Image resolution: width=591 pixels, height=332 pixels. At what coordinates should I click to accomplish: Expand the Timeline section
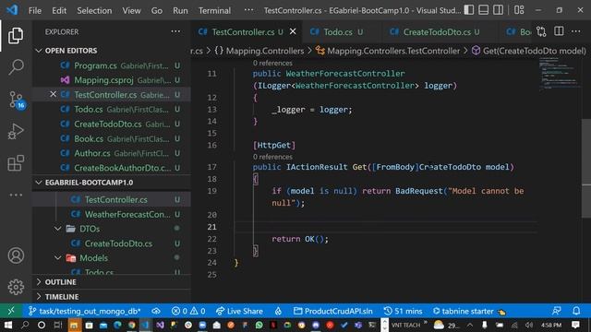tap(112, 297)
